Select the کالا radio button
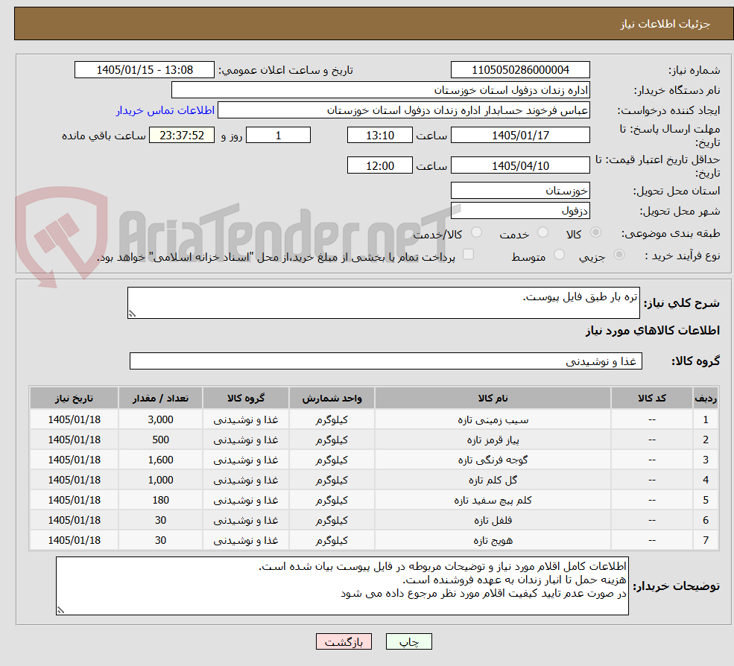 (596, 232)
